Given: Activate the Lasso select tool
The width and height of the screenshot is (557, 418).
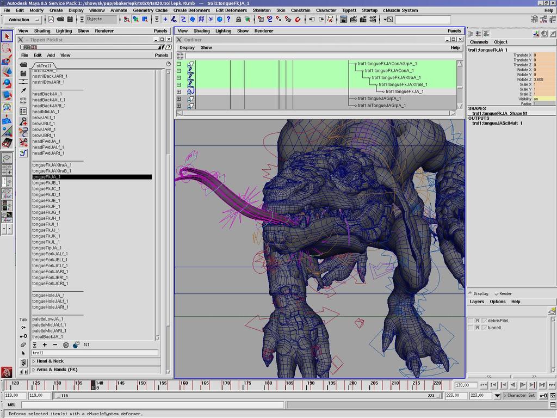Looking at the screenshot, I should click(7, 48).
